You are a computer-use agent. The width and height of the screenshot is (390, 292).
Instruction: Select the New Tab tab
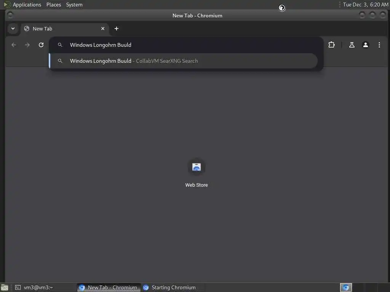tap(65, 29)
